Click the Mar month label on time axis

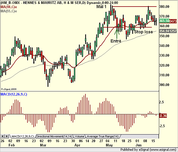point(43,145)
